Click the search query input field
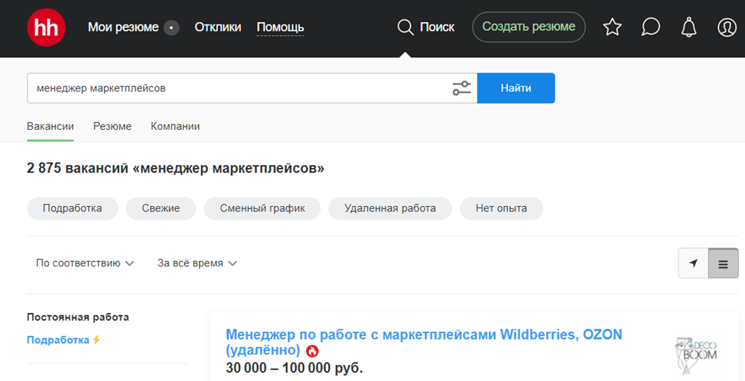The width and height of the screenshot is (745, 381). tap(237, 88)
